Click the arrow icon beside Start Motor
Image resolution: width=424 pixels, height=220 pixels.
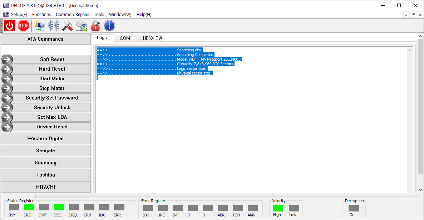point(7,79)
